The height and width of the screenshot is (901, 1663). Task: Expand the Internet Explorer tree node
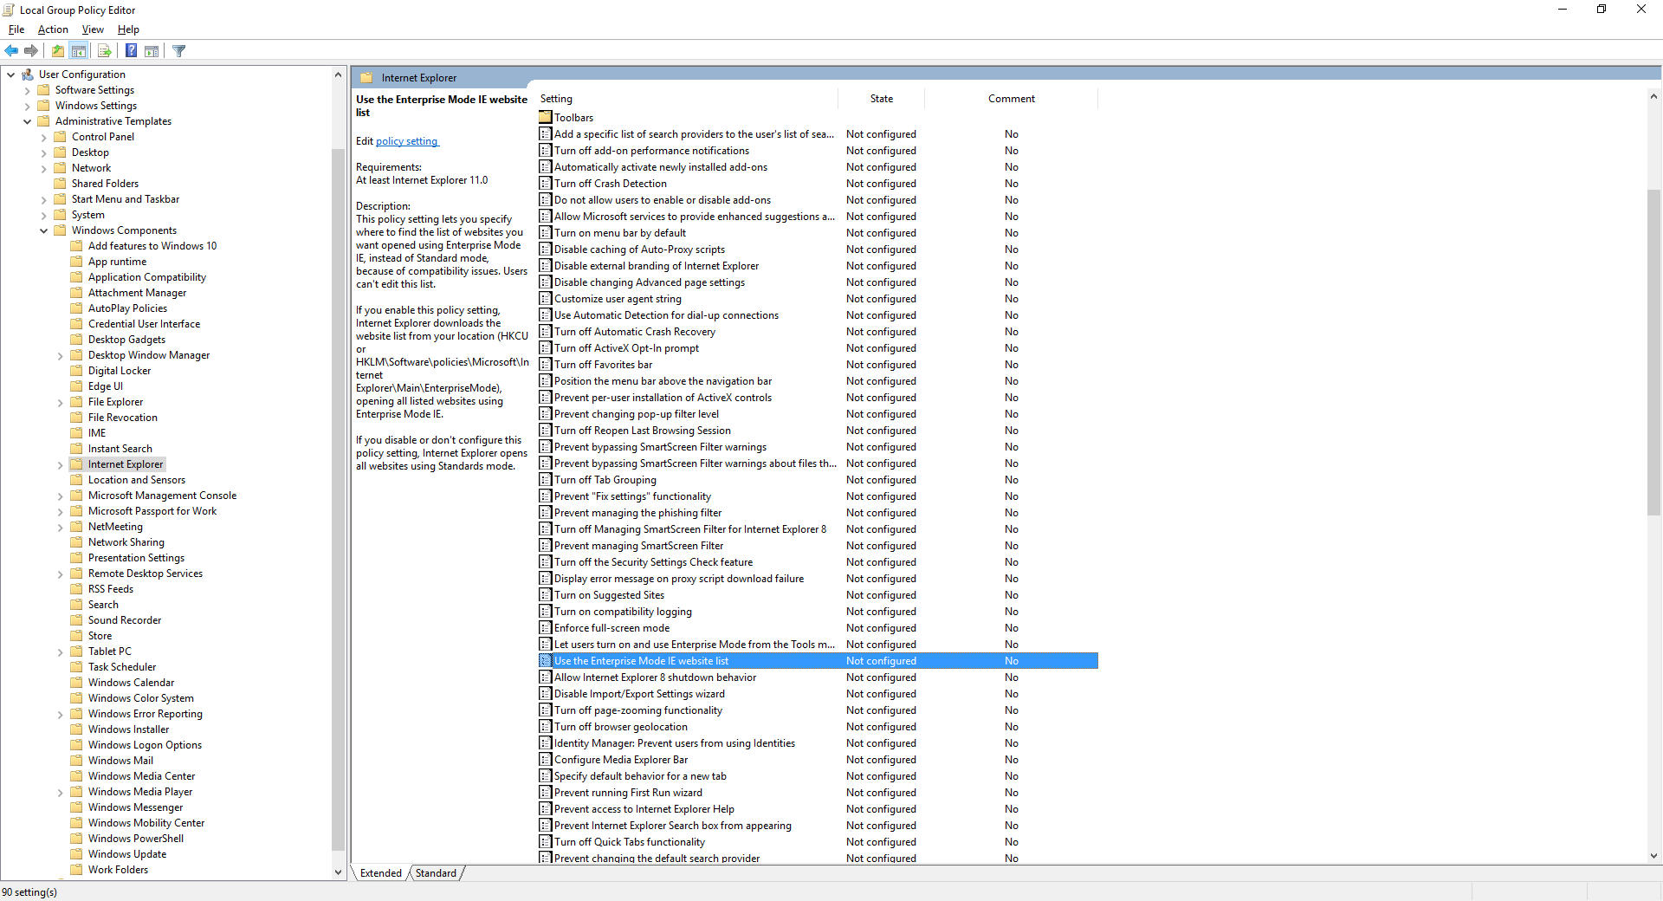coord(61,464)
